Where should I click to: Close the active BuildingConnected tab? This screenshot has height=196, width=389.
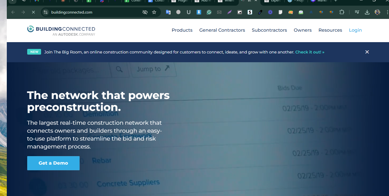pos(256,1)
